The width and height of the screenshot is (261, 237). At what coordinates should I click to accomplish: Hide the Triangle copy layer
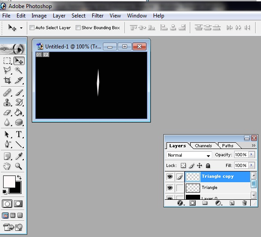point(170,177)
